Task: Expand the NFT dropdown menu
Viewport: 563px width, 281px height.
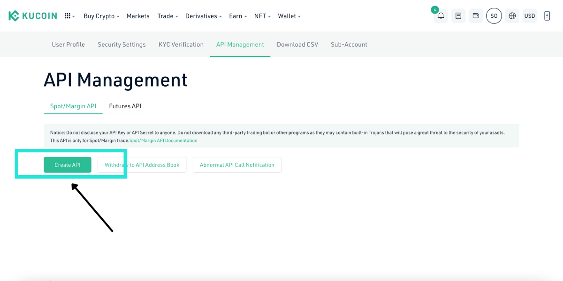Action: click(x=262, y=16)
